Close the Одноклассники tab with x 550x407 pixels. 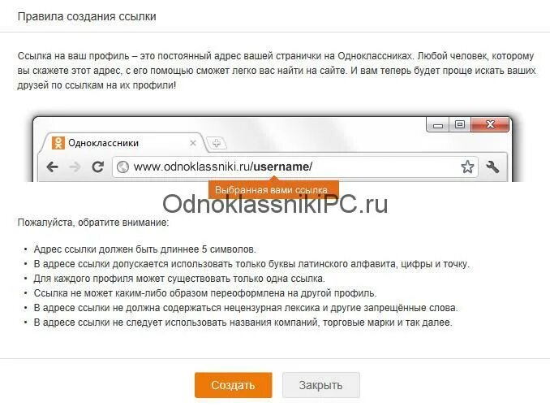tap(193, 143)
